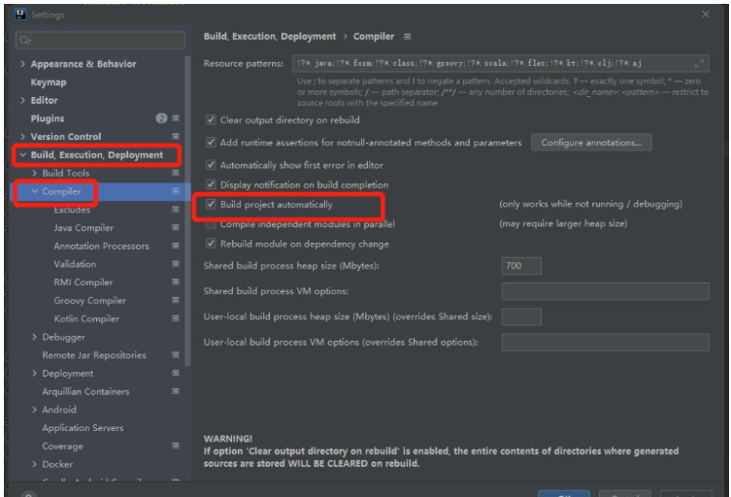Expand the Android node
731x497 pixels.
point(34,410)
